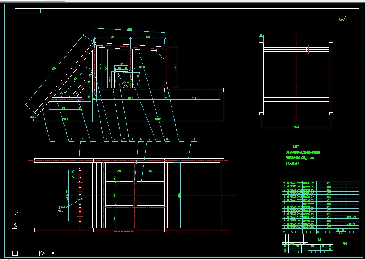Select the remark text in parts list row 4
This screenshot has height=260, width=365.
351,217
